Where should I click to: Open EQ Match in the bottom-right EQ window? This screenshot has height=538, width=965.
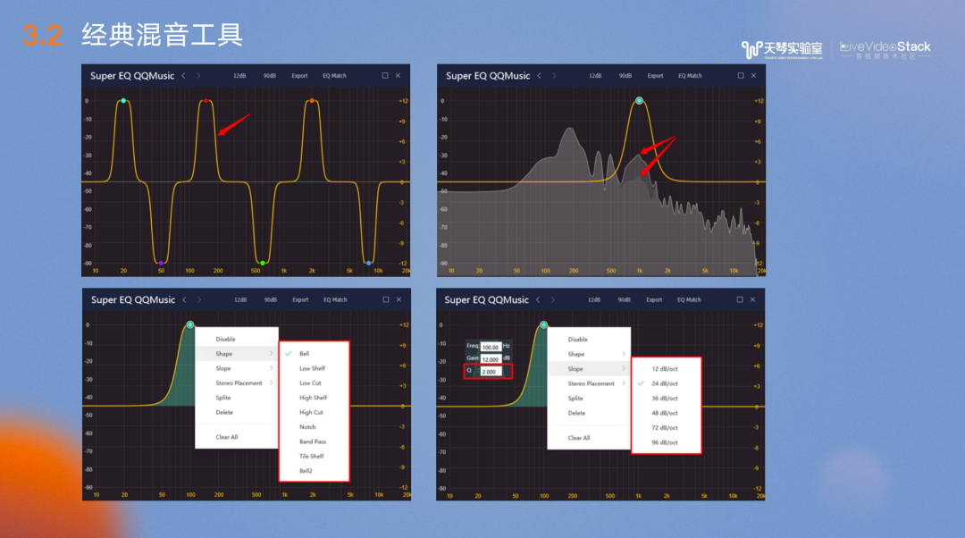(x=689, y=299)
